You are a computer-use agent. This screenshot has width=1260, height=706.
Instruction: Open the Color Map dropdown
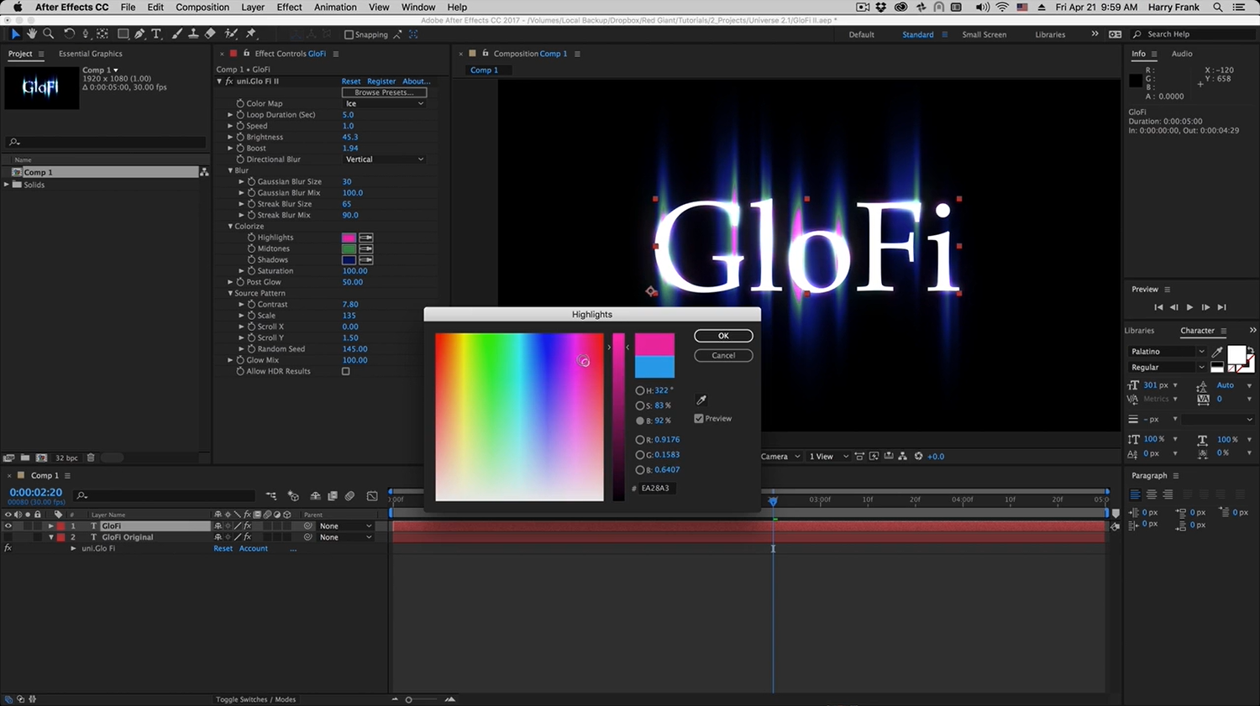point(385,103)
